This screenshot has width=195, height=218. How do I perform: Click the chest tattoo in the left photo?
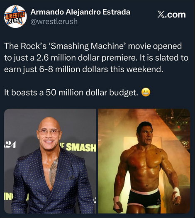(x=54, y=172)
